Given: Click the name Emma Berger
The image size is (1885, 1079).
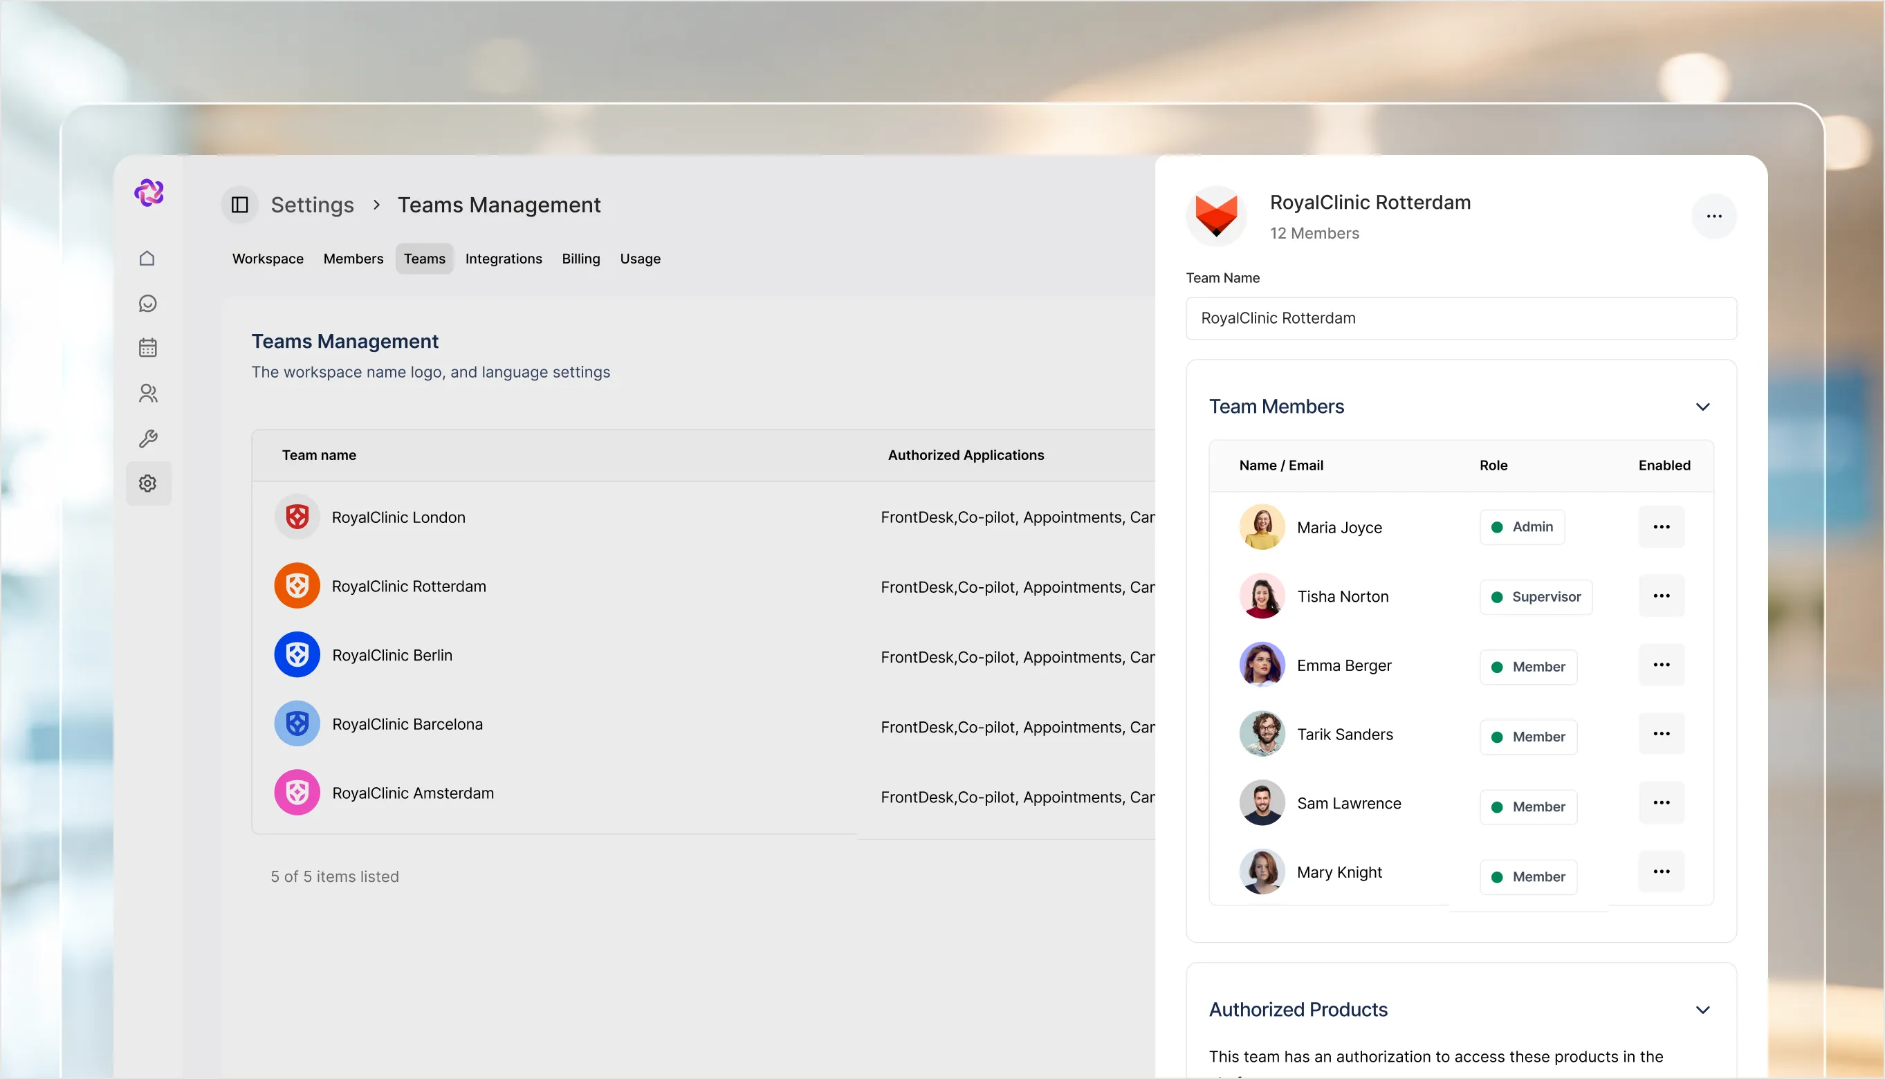Looking at the screenshot, I should click(1344, 665).
